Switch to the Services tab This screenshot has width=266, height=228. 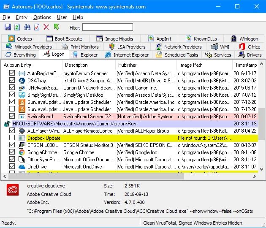click(x=218, y=55)
